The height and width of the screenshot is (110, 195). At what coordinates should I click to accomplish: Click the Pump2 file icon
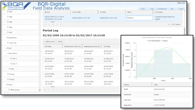click(8, 79)
